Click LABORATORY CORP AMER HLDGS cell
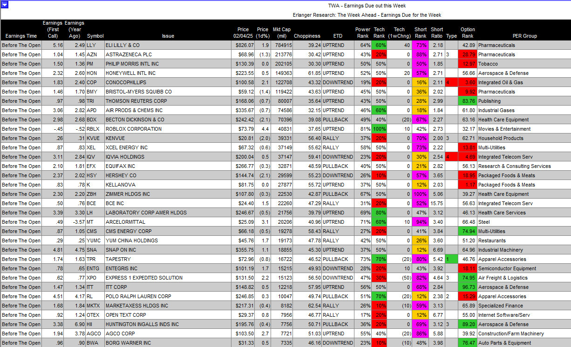Screen dimensions: 571x347 coord(168,213)
